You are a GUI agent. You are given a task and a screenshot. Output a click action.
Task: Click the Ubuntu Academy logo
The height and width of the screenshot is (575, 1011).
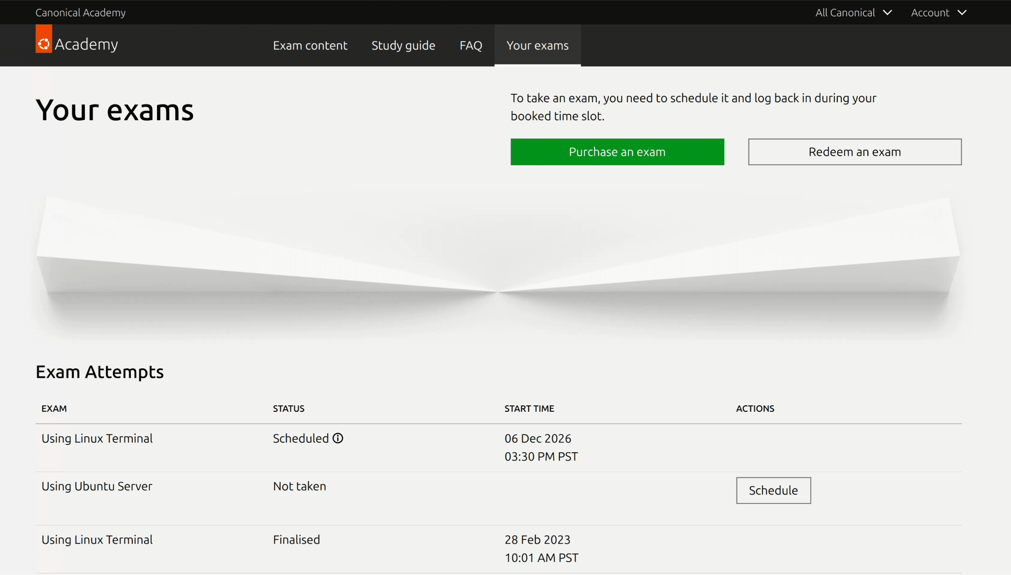[x=77, y=43]
